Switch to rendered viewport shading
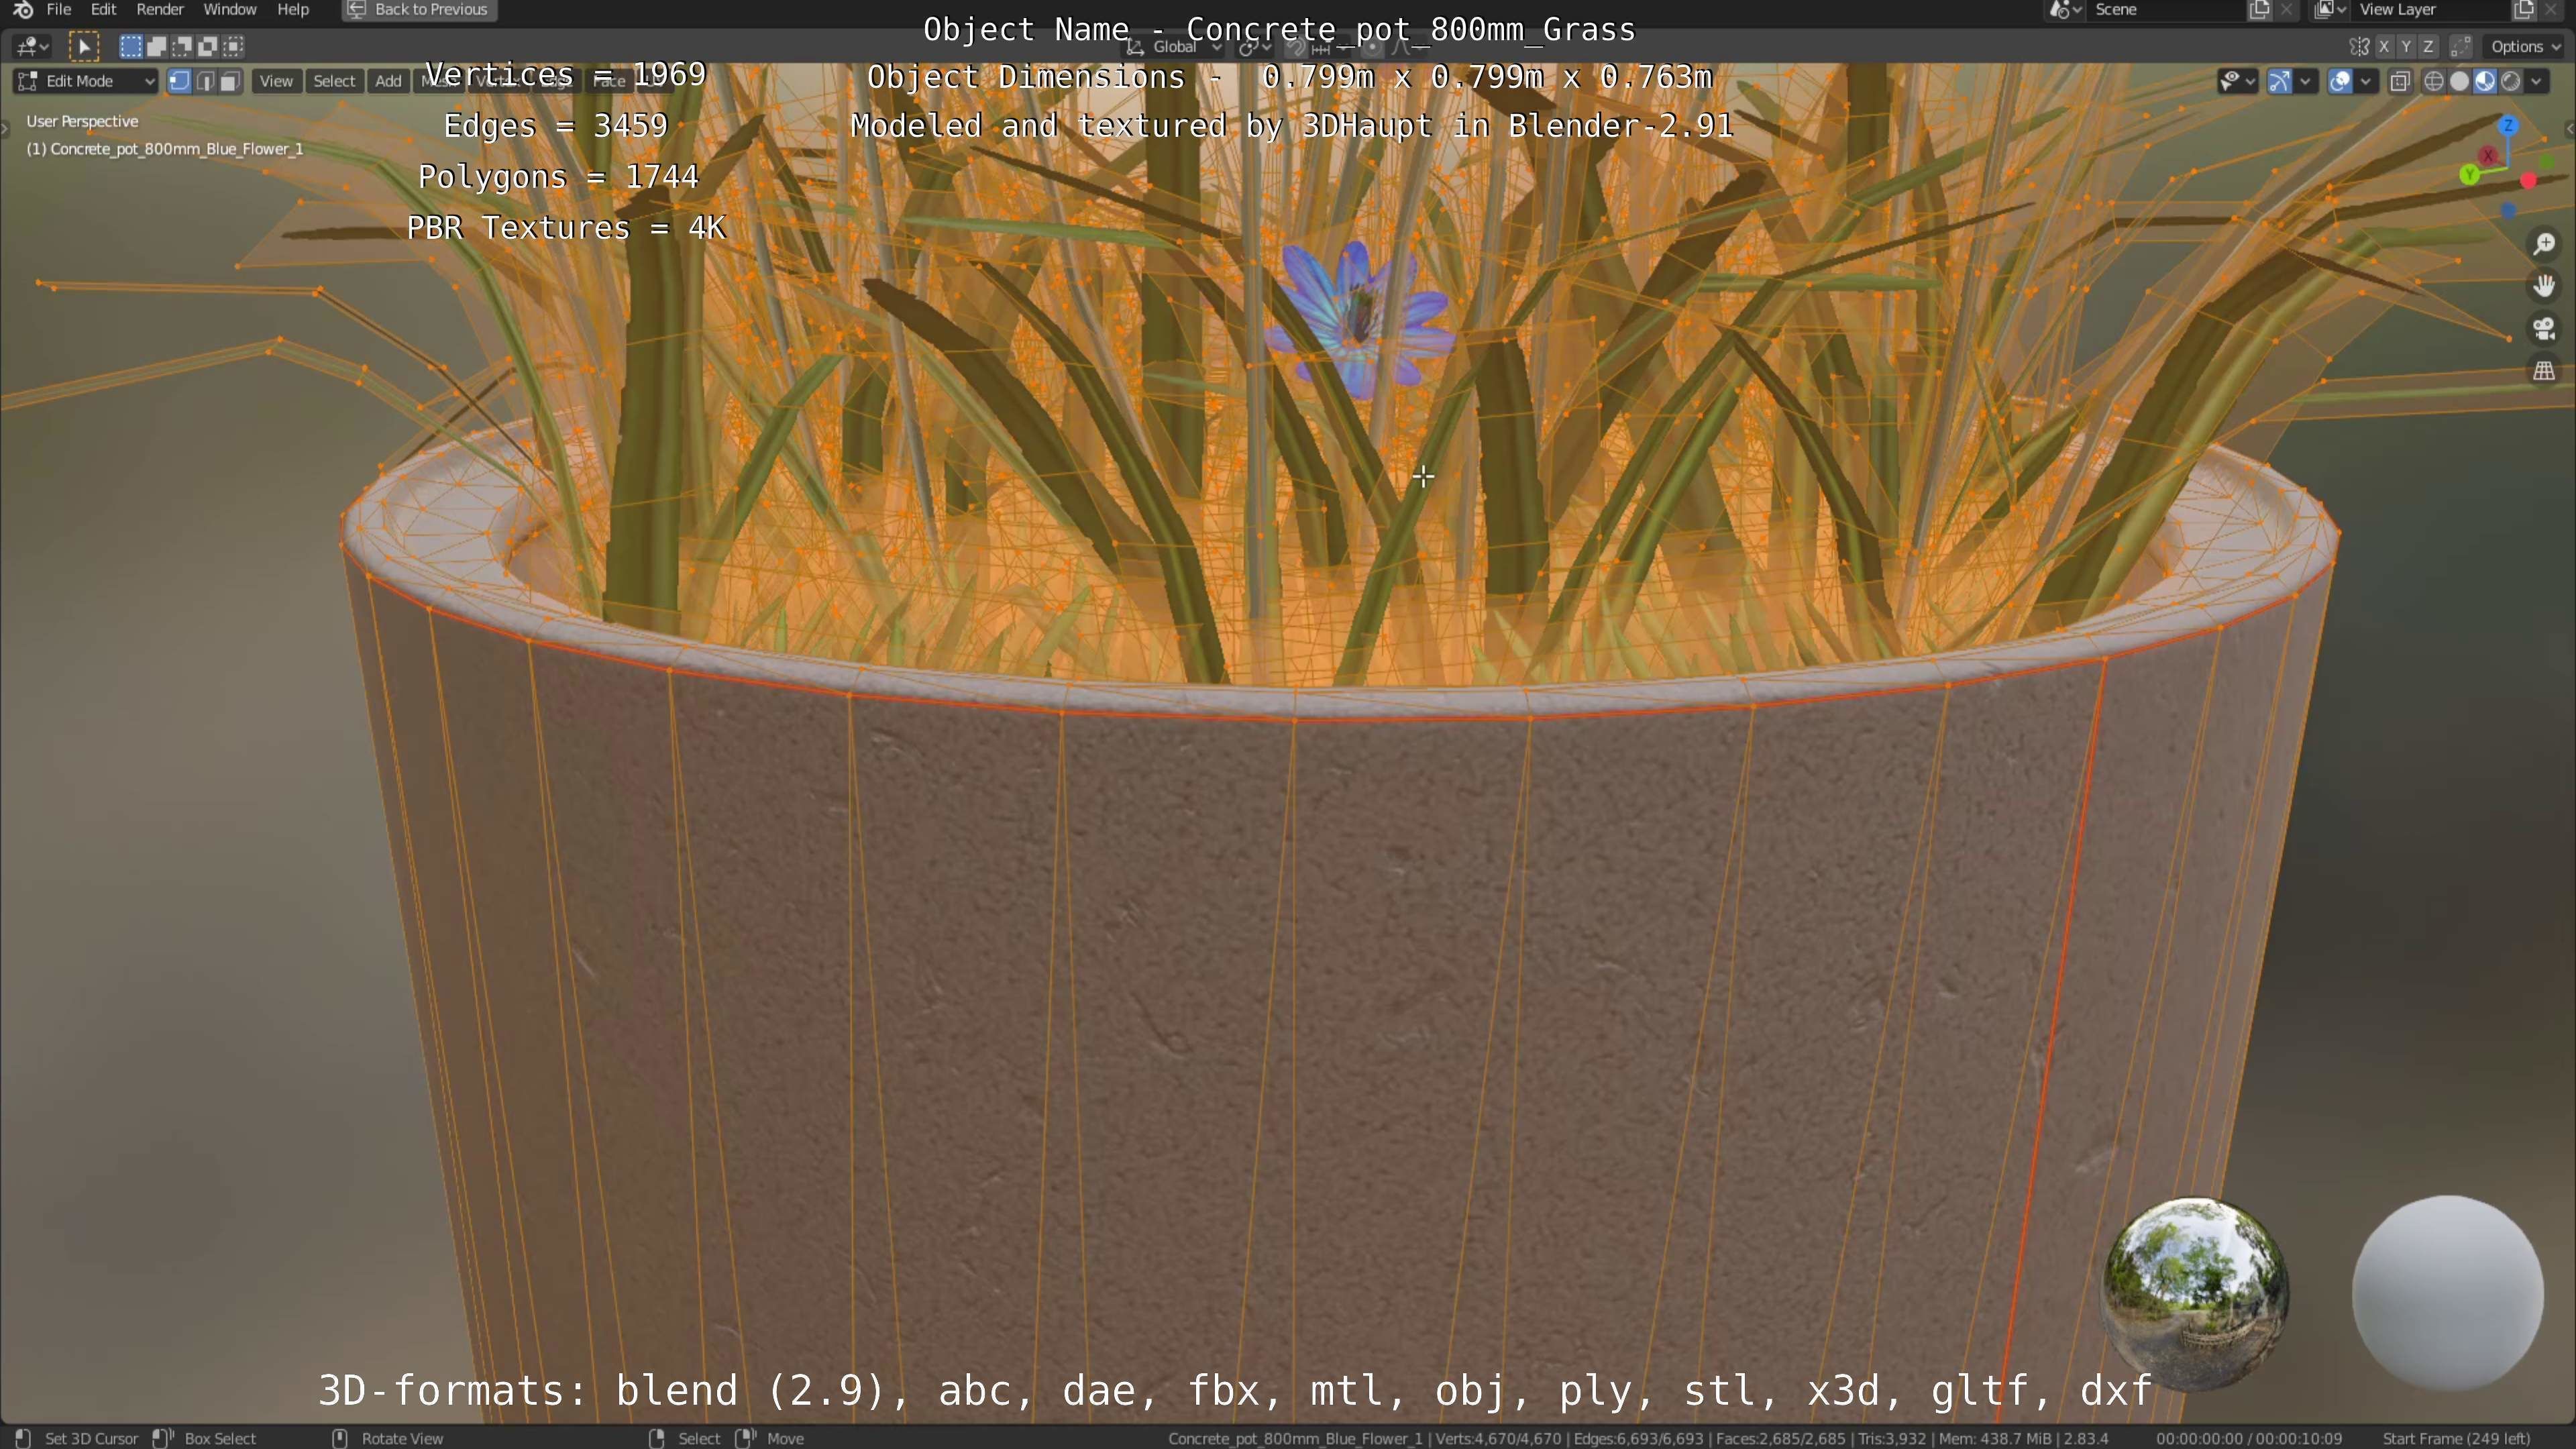The image size is (2576, 1449). (2511, 81)
